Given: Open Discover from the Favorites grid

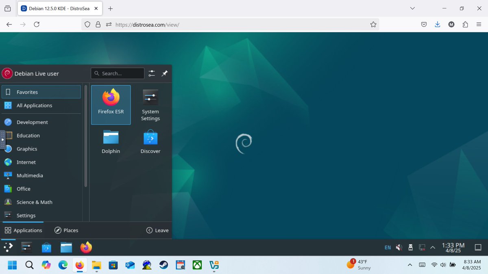Looking at the screenshot, I should tap(150, 142).
